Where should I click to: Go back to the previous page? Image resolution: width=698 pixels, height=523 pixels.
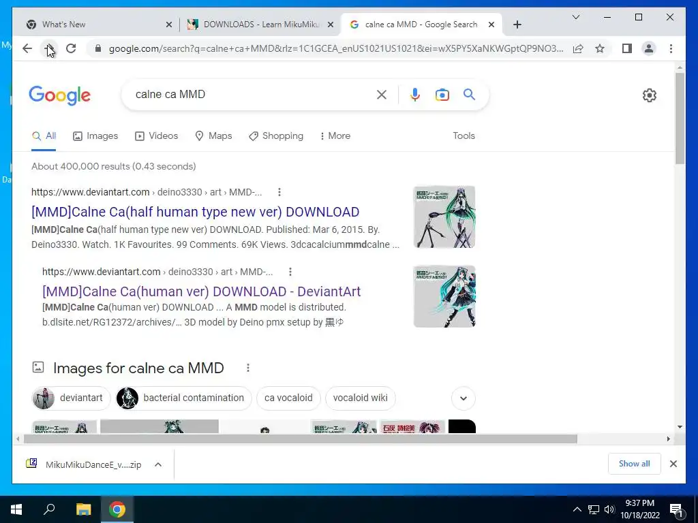(27, 48)
